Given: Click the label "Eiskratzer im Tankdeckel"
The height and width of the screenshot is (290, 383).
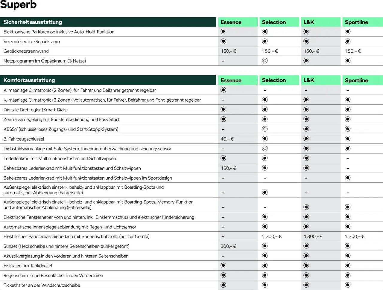Looking at the screenshot, I should click(28, 266).
